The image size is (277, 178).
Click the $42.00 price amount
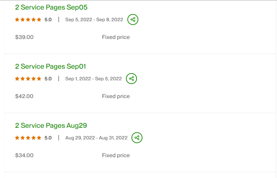[24, 96]
